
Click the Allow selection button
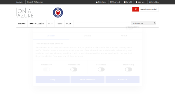(x=87, y=80)
